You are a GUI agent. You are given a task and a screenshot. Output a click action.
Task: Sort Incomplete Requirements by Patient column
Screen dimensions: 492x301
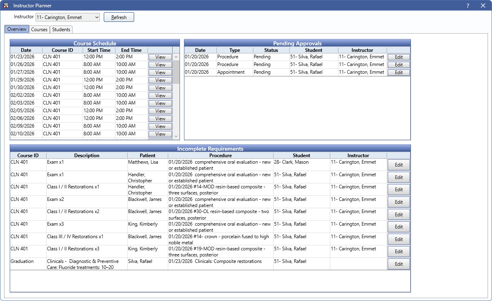(x=148, y=156)
